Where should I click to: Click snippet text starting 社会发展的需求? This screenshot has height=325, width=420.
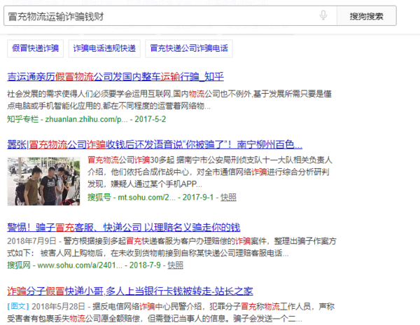click(x=169, y=100)
